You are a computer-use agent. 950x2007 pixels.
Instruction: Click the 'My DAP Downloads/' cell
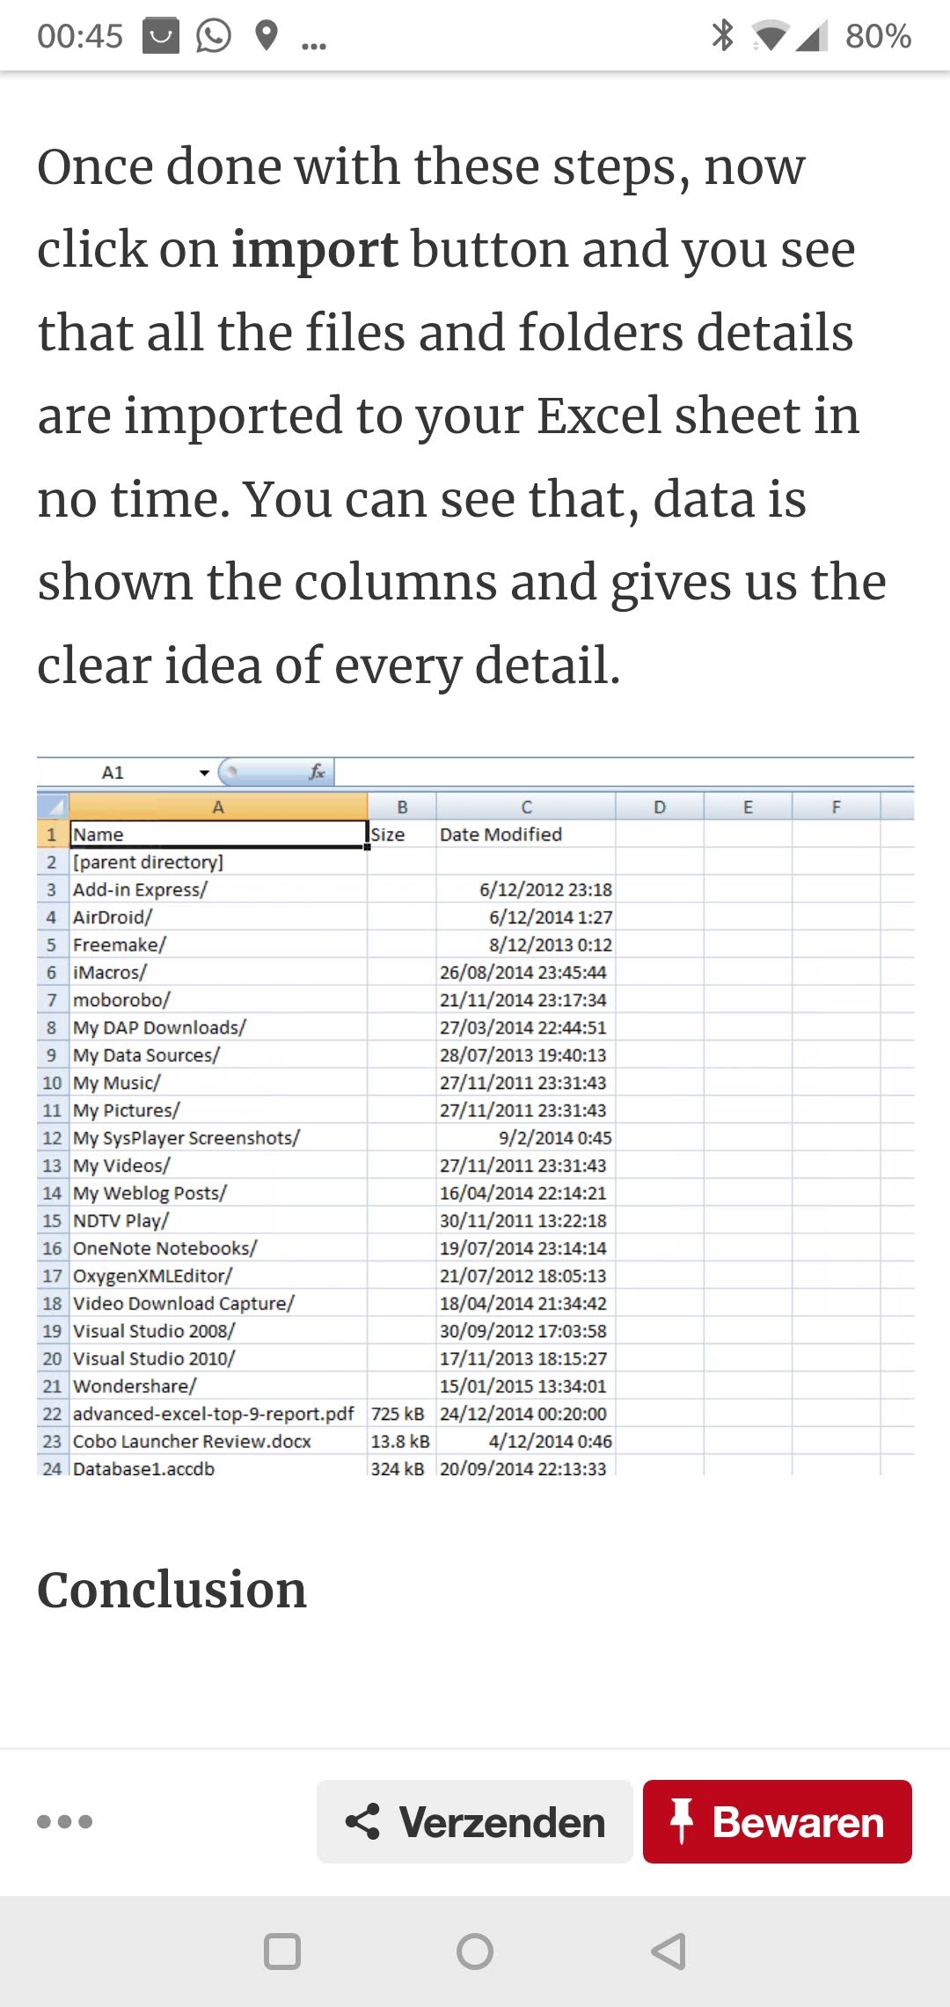[218, 1027]
